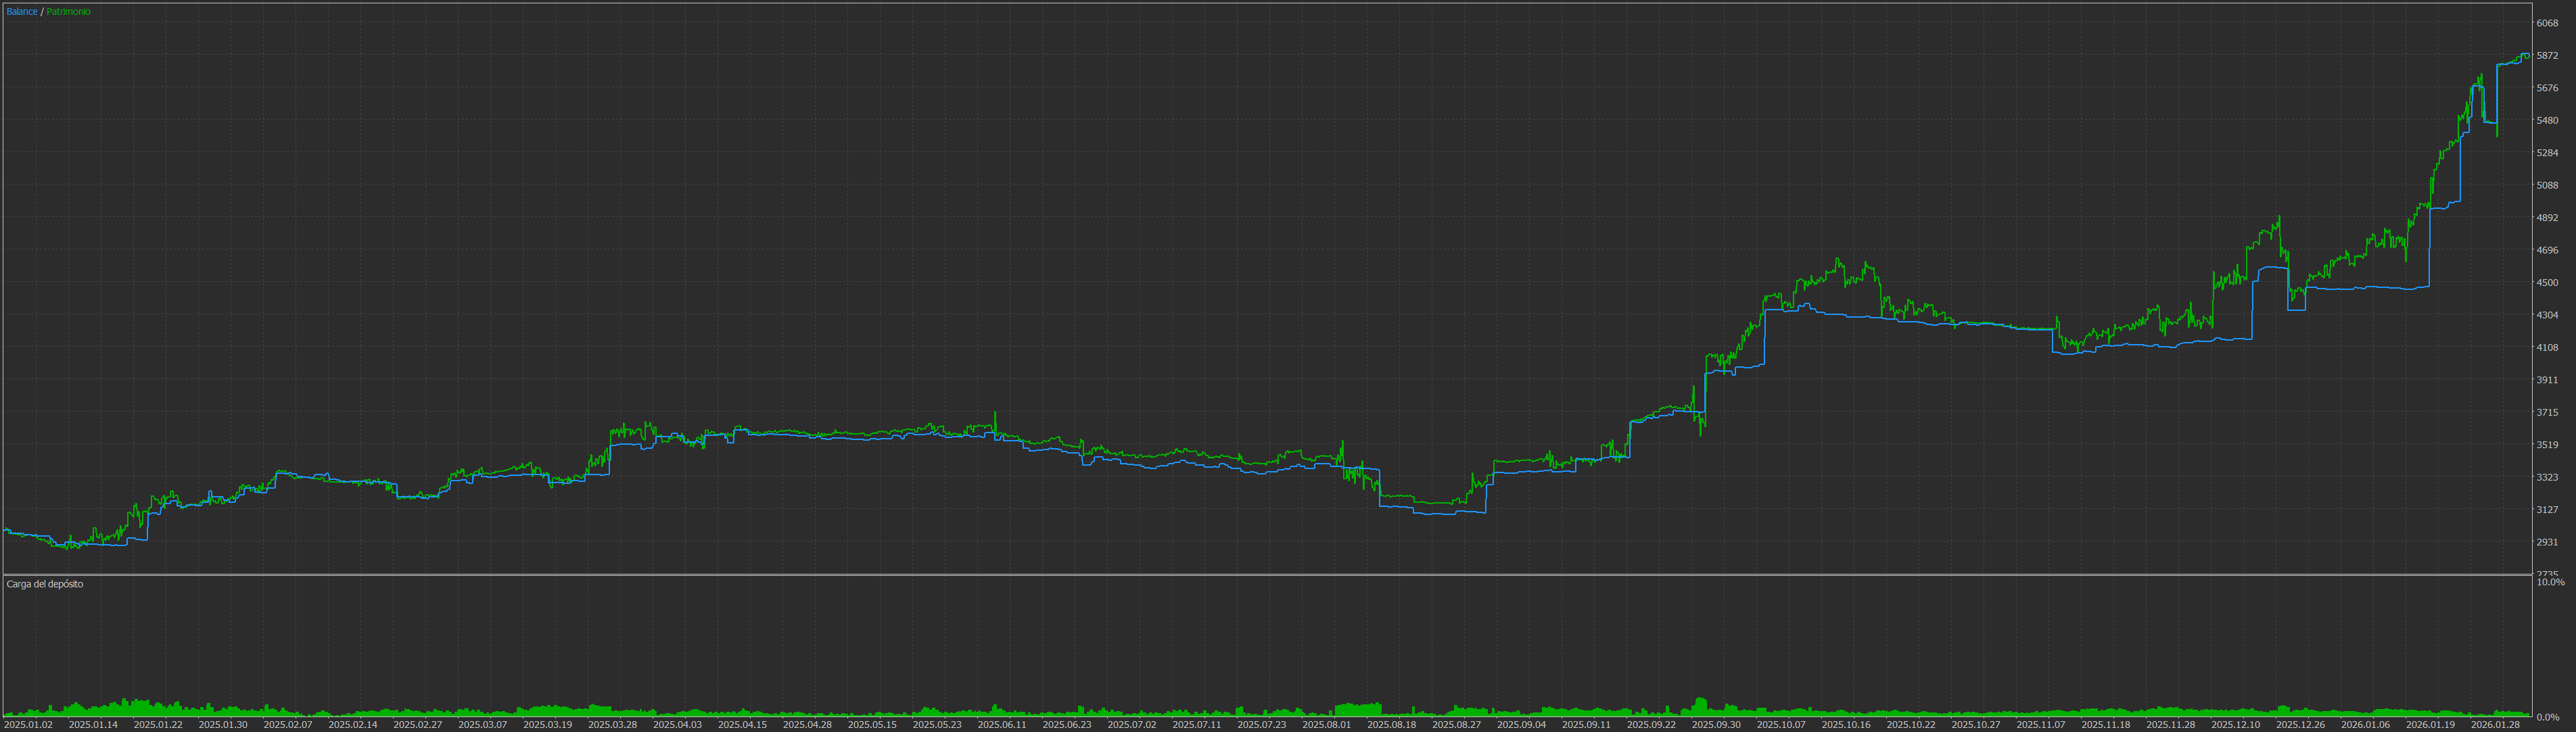2576x732 pixels.
Task: Click the 6068 value on price axis
Action: [x=2547, y=23]
